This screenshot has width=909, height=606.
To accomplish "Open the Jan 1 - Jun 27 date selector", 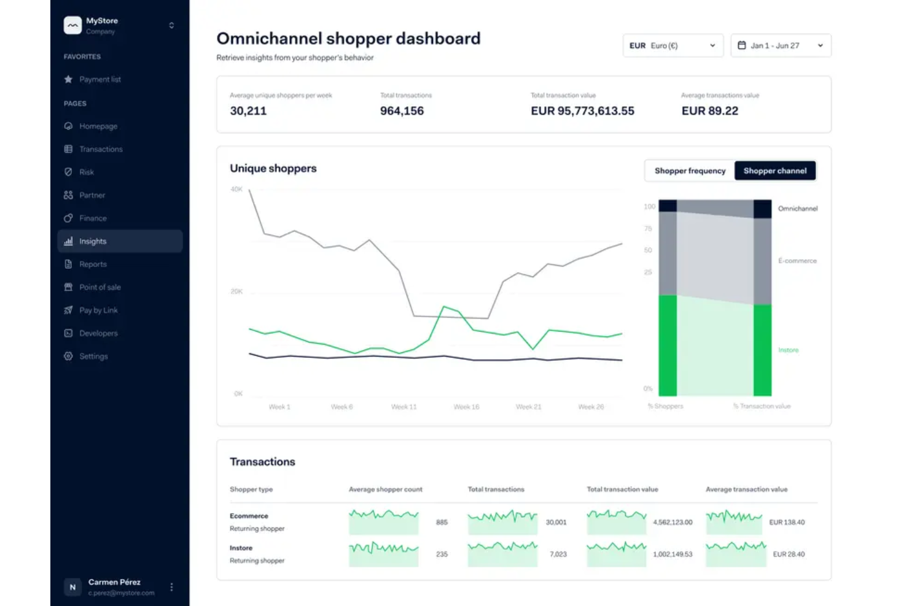I will (x=781, y=45).
